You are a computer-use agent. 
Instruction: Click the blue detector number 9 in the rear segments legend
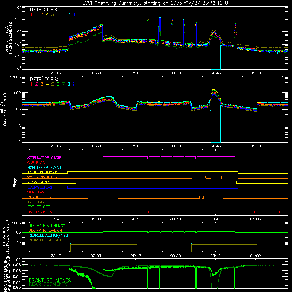(74, 84)
